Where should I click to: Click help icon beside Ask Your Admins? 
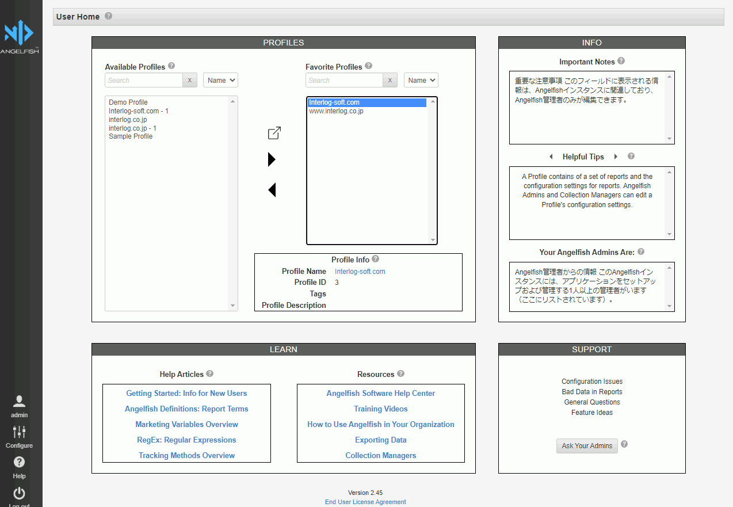click(624, 444)
